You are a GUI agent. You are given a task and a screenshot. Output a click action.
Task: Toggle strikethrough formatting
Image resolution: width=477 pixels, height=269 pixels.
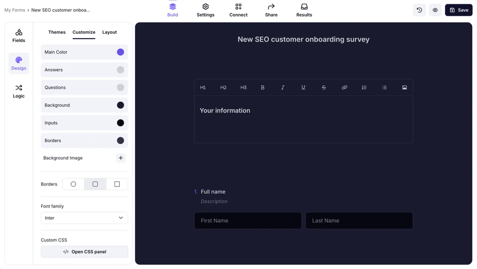click(324, 87)
